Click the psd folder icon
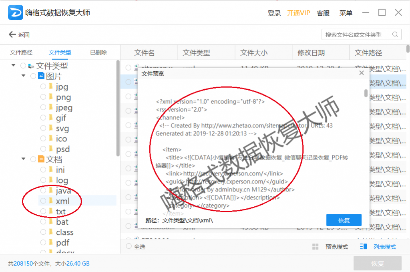 (x=51, y=149)
